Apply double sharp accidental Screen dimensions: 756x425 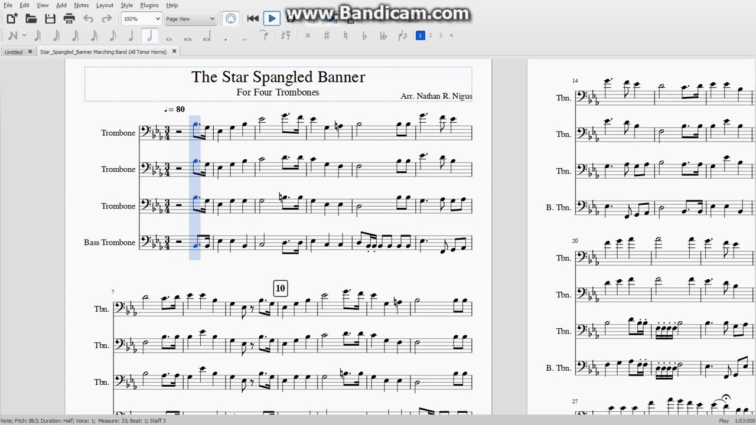(x=308, y=36)
